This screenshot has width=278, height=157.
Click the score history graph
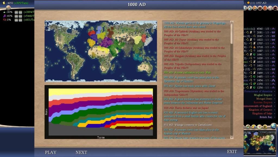101,112
